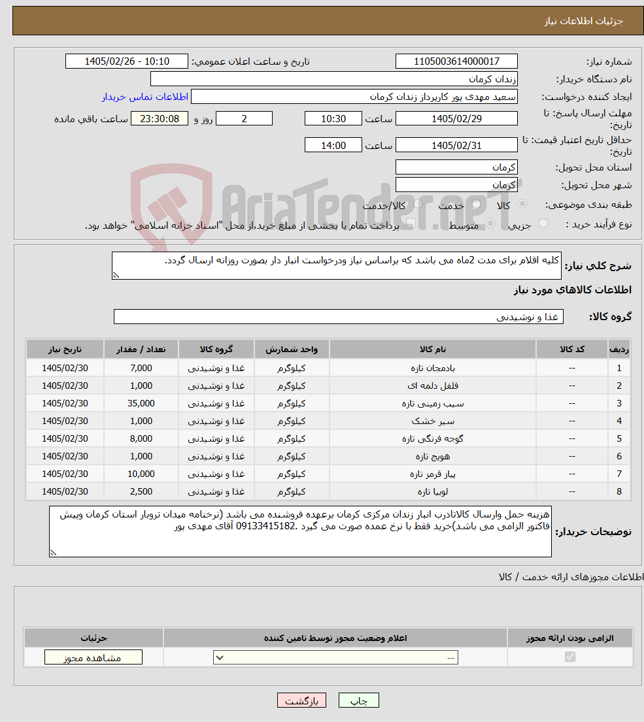Image resolution: width=644 pixels, height=722 pixels.
Task: Select the کالا radio button
Action: point(522,203)
